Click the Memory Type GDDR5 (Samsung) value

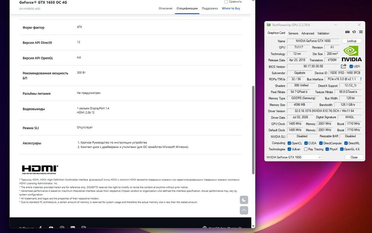click(303, 98)
